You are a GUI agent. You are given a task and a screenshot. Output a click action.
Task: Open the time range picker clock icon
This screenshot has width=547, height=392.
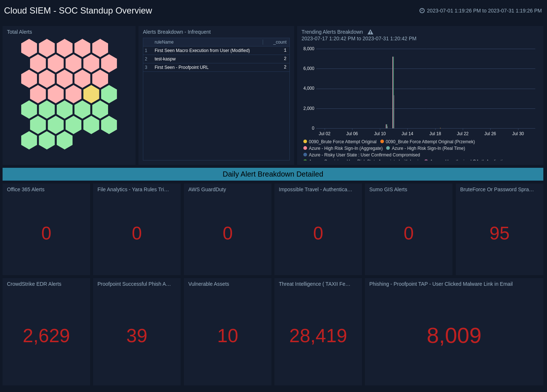click(x=422, y=11)
